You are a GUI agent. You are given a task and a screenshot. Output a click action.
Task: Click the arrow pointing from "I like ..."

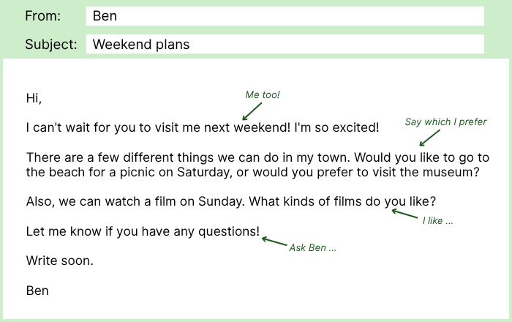point(403,214)
